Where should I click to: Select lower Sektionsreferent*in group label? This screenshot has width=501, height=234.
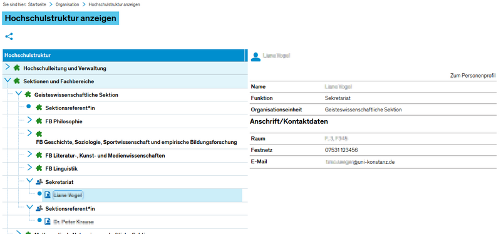pos(70,209)
